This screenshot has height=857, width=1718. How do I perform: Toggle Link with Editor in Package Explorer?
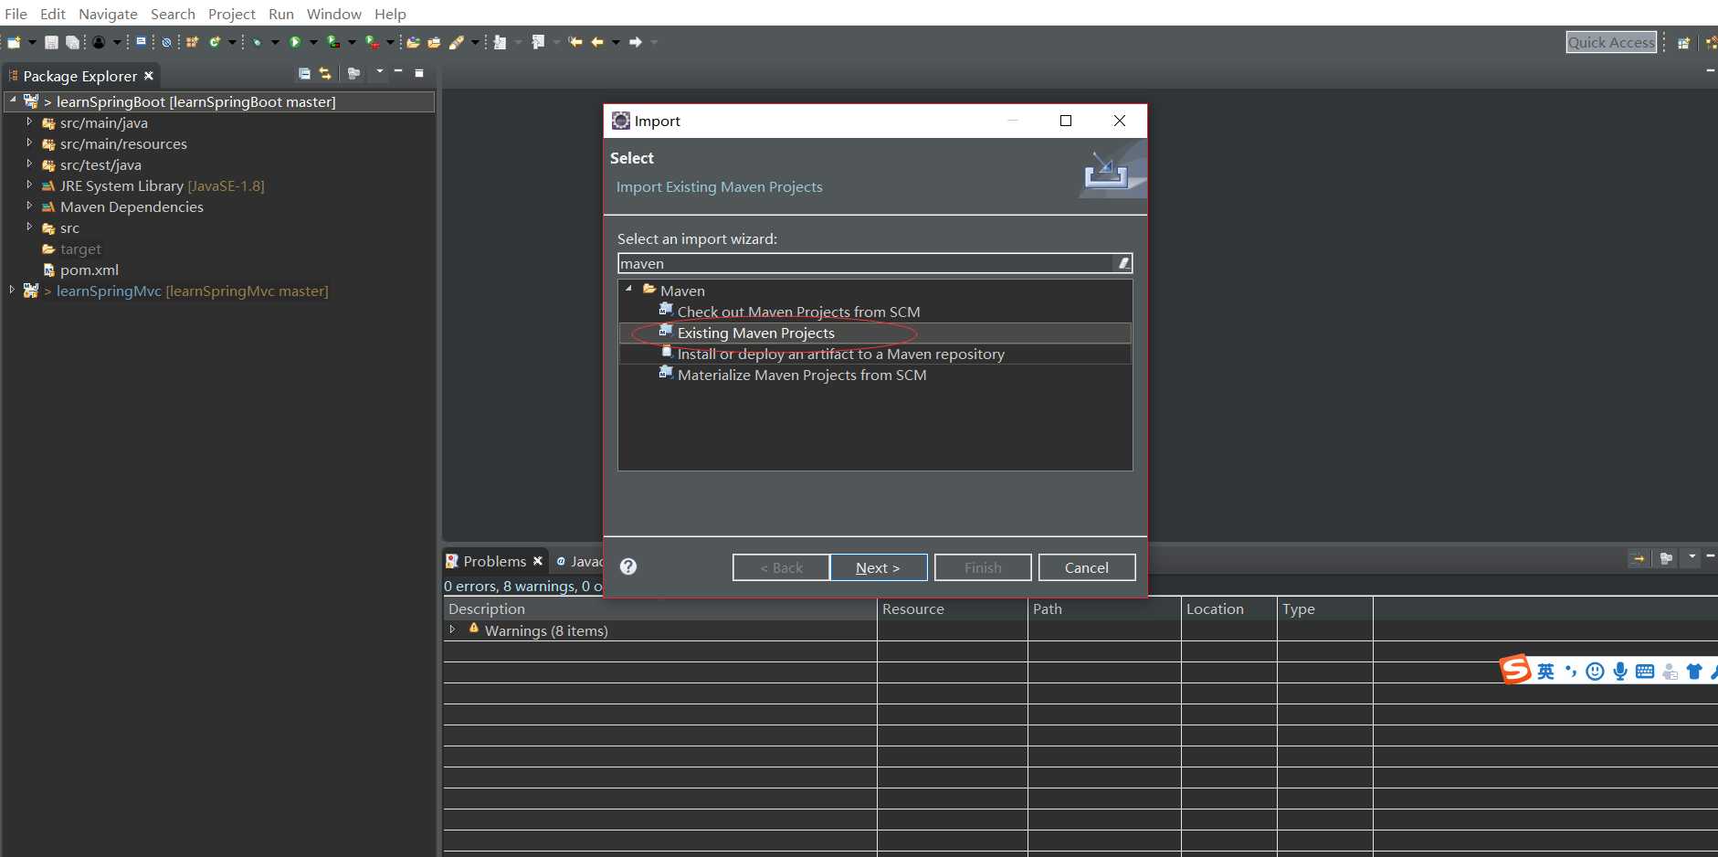click(325, 73)
